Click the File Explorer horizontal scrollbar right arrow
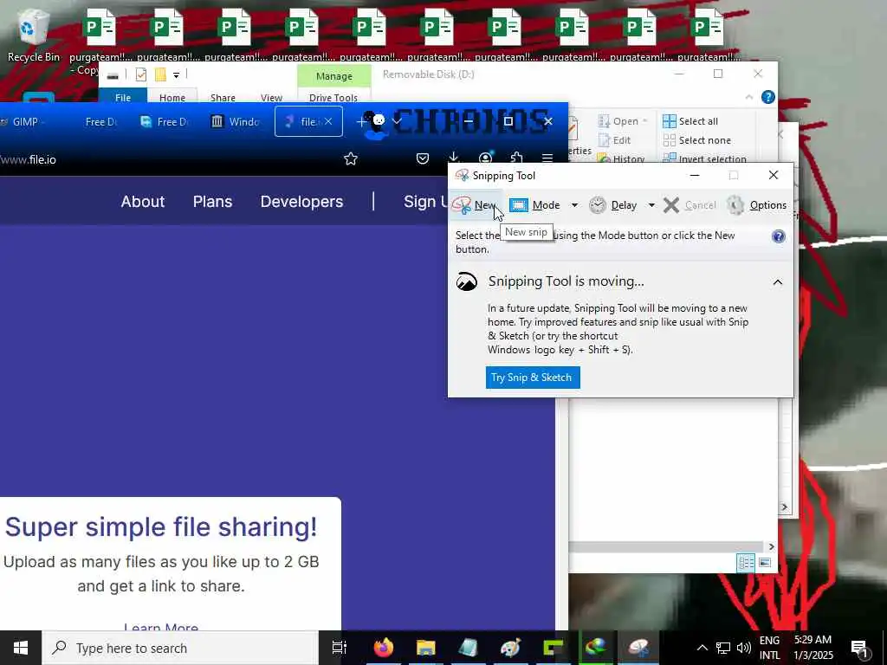The height and width of the screenshot is (665, 887). point(772,547)
